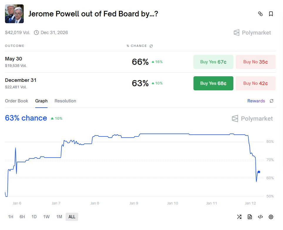Refresh the % chance column
The height and width of the screenshot is (230, 283).
[151, 46]
